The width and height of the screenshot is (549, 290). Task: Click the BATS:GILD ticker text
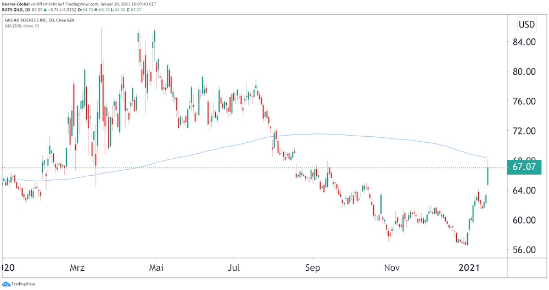point(12,10)
